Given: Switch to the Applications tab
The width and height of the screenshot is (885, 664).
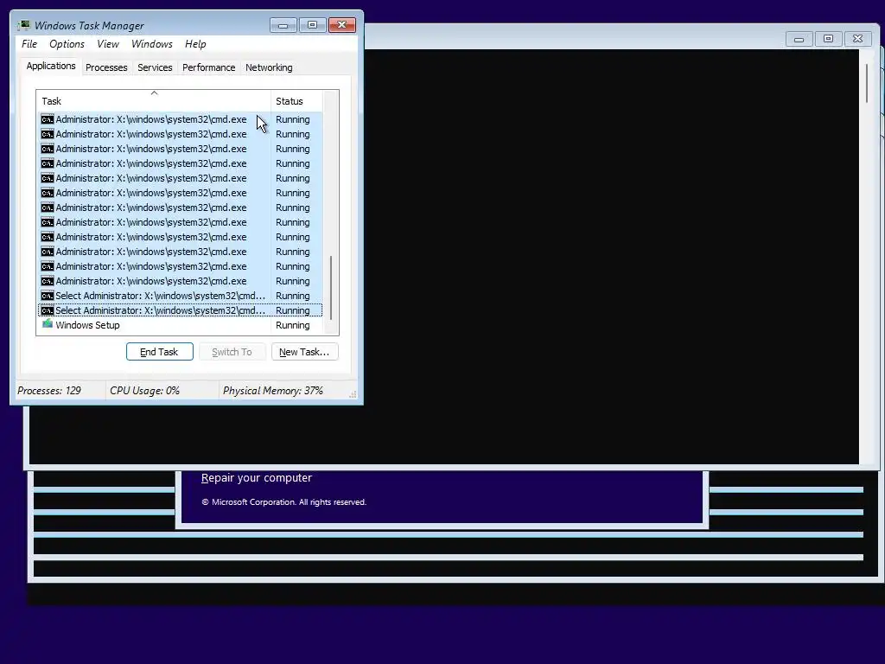Looking at the screenshot, I should 51,66.
